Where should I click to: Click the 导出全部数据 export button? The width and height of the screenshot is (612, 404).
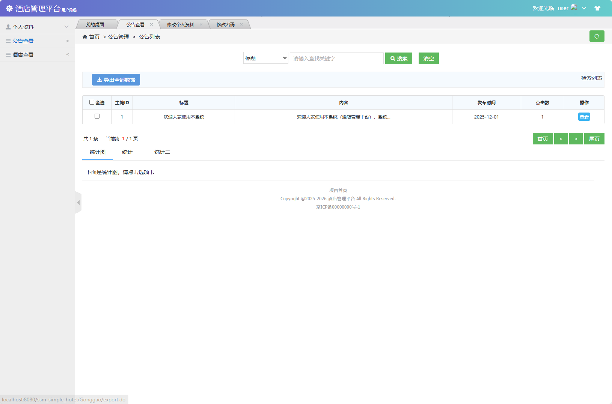(116, 80)
